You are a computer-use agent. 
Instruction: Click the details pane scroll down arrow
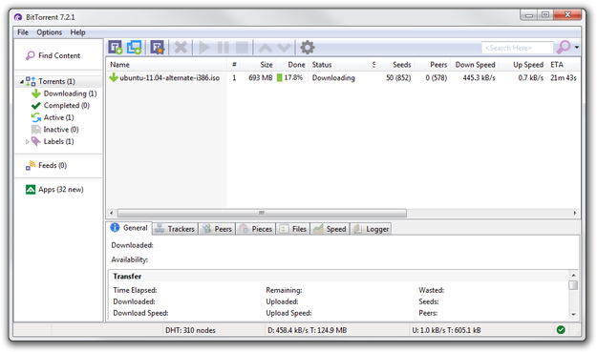pos(573,315)
